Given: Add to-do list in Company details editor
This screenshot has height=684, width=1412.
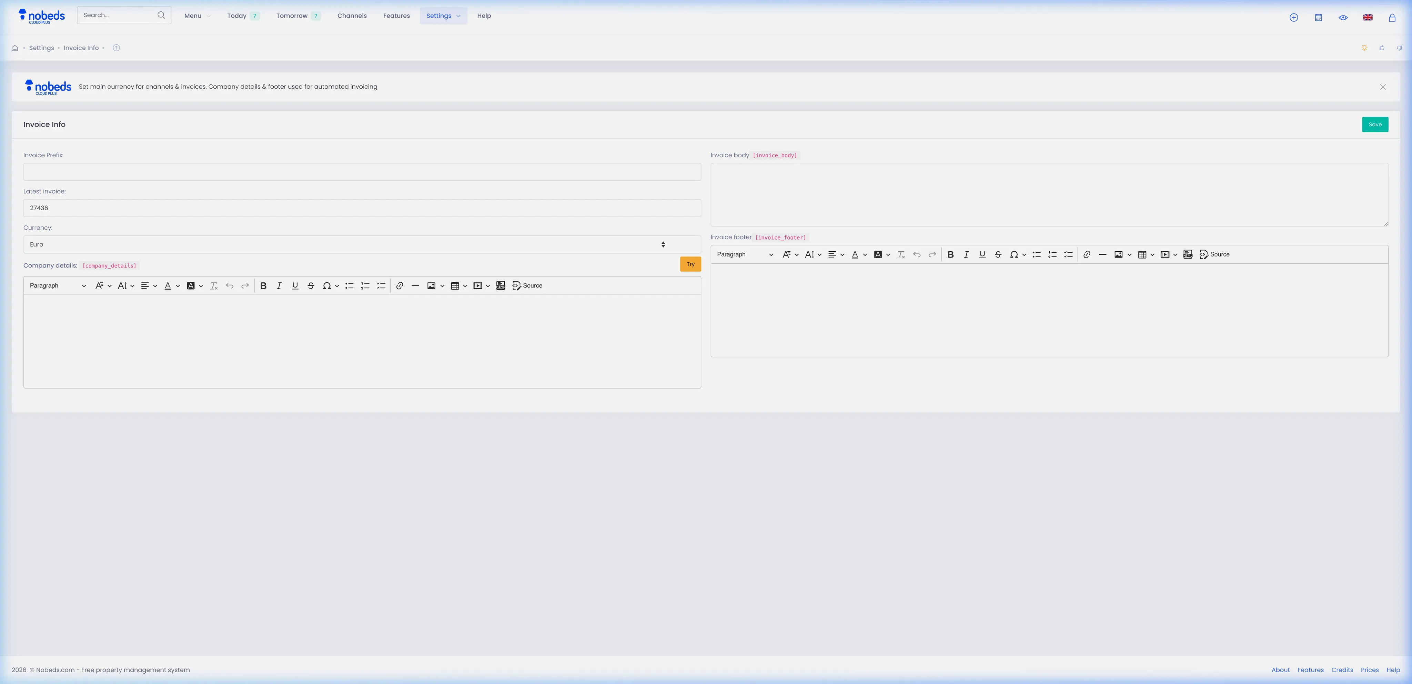Looking at the screenshot, I should tap(381, 285).
